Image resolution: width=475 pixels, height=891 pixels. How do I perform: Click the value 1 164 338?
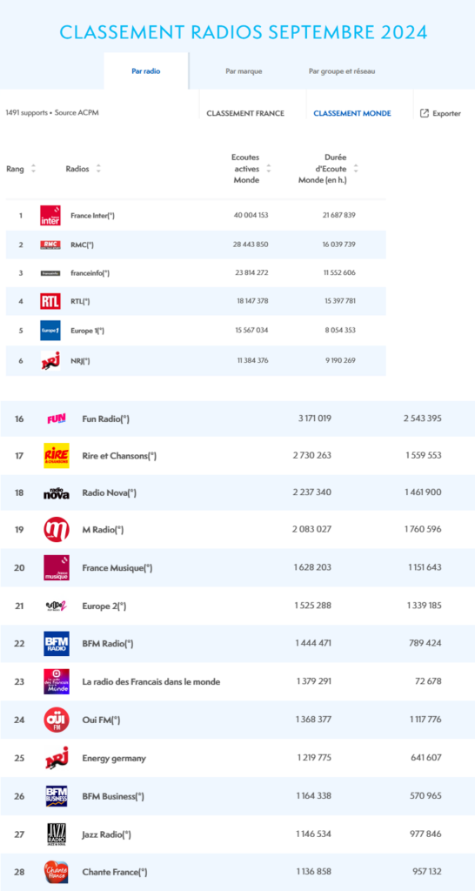pos(314,796)
